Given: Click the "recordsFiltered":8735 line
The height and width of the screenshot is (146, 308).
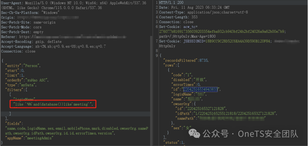Looking at the screenshot, I should coord(186,61).
